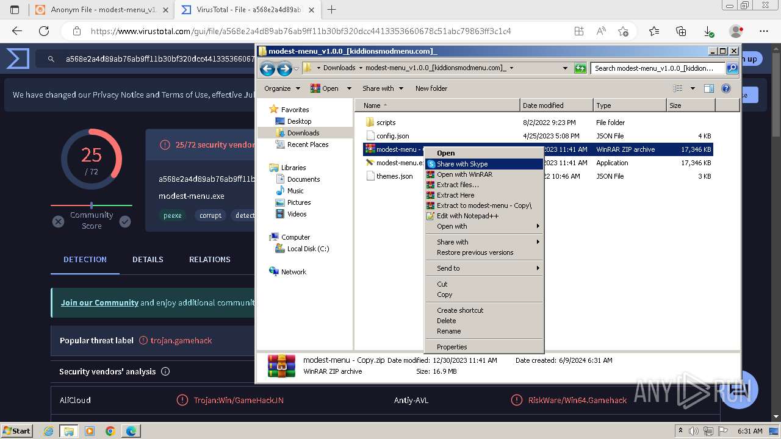Choose Extract files... option

coord(484,185)
